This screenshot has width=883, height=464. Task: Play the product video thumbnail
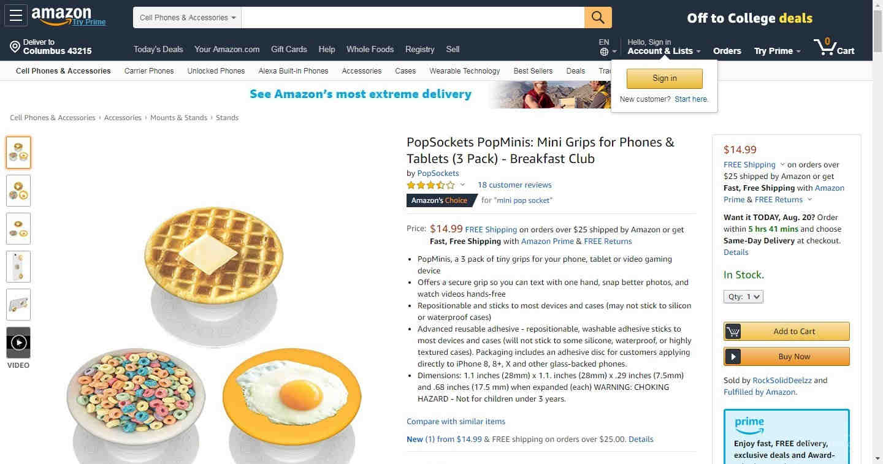(x=18, y=342)
